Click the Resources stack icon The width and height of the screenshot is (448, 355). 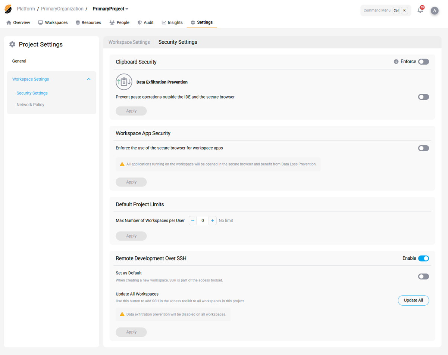pyautogui.click(x=77, y=22)
